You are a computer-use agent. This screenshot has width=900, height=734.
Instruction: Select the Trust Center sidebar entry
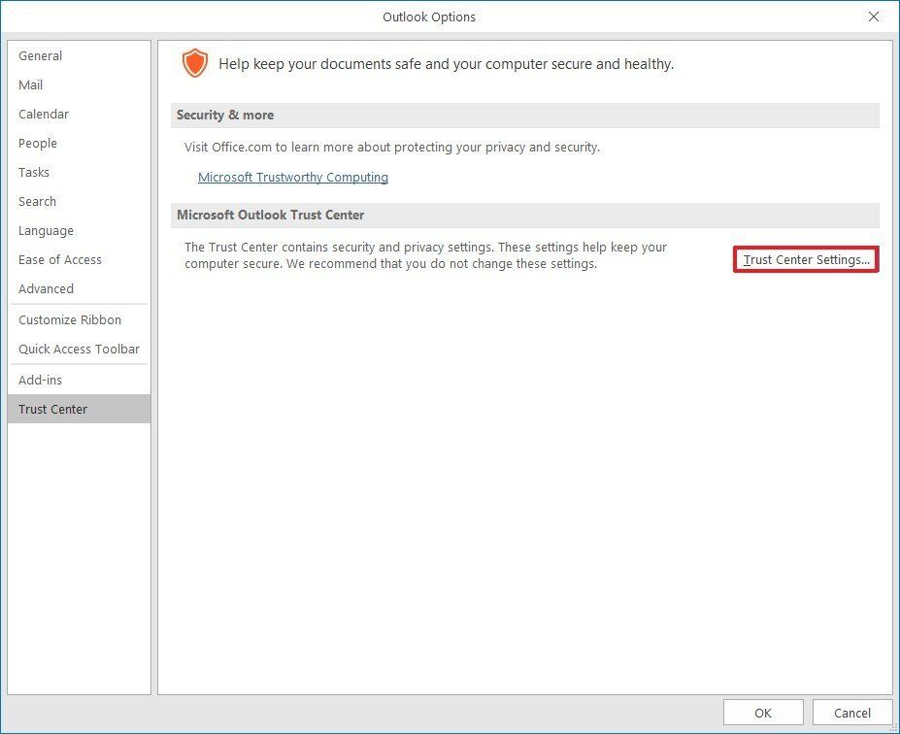point(52,409)
